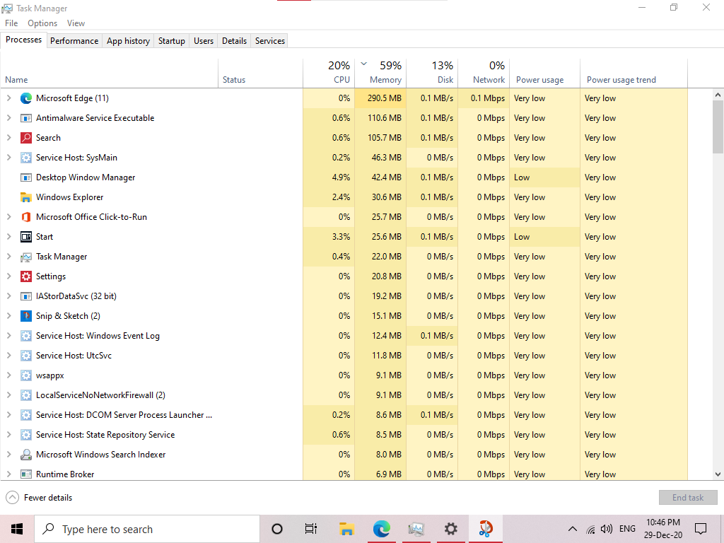Click the Microsoft Office Click-to-Run icon
The image size is (724, 543).
[x=26, y=217]
